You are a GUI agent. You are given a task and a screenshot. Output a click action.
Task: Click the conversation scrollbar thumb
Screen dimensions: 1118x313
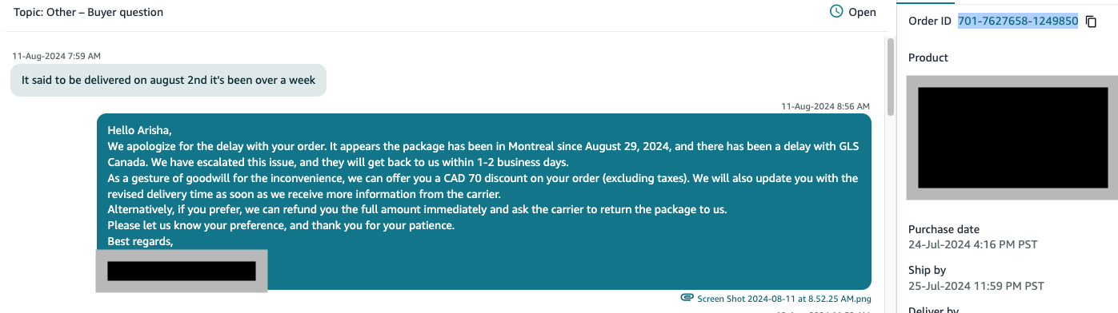pyautogui.click(x=891, y=77)
